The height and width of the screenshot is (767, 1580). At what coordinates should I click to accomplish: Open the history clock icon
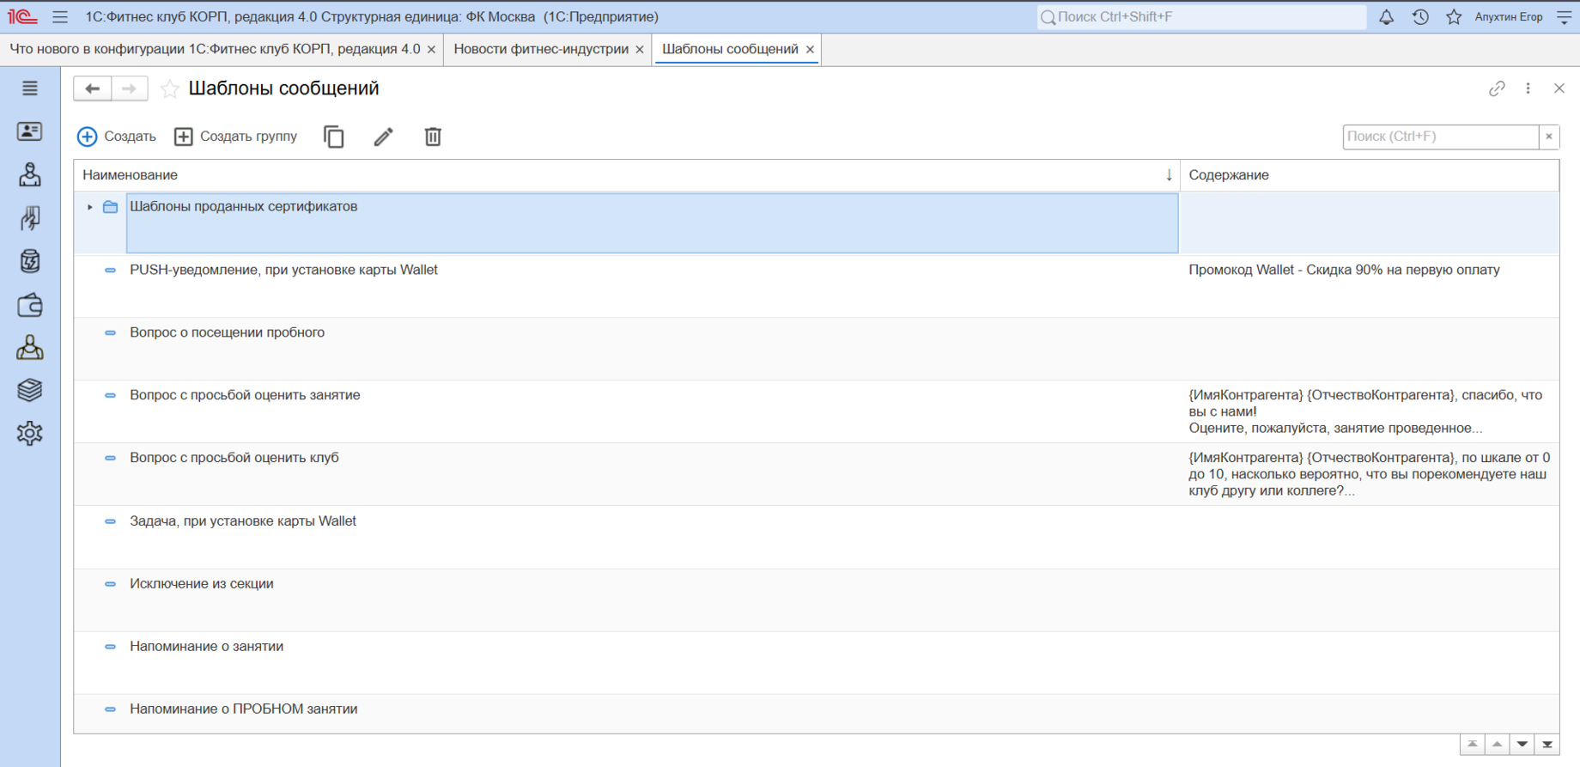1420,17
